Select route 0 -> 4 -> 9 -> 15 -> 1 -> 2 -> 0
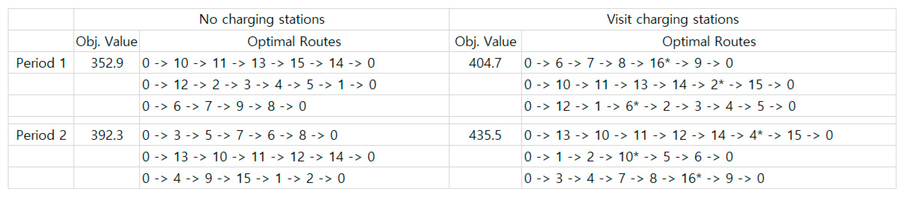 click(243, 179)
